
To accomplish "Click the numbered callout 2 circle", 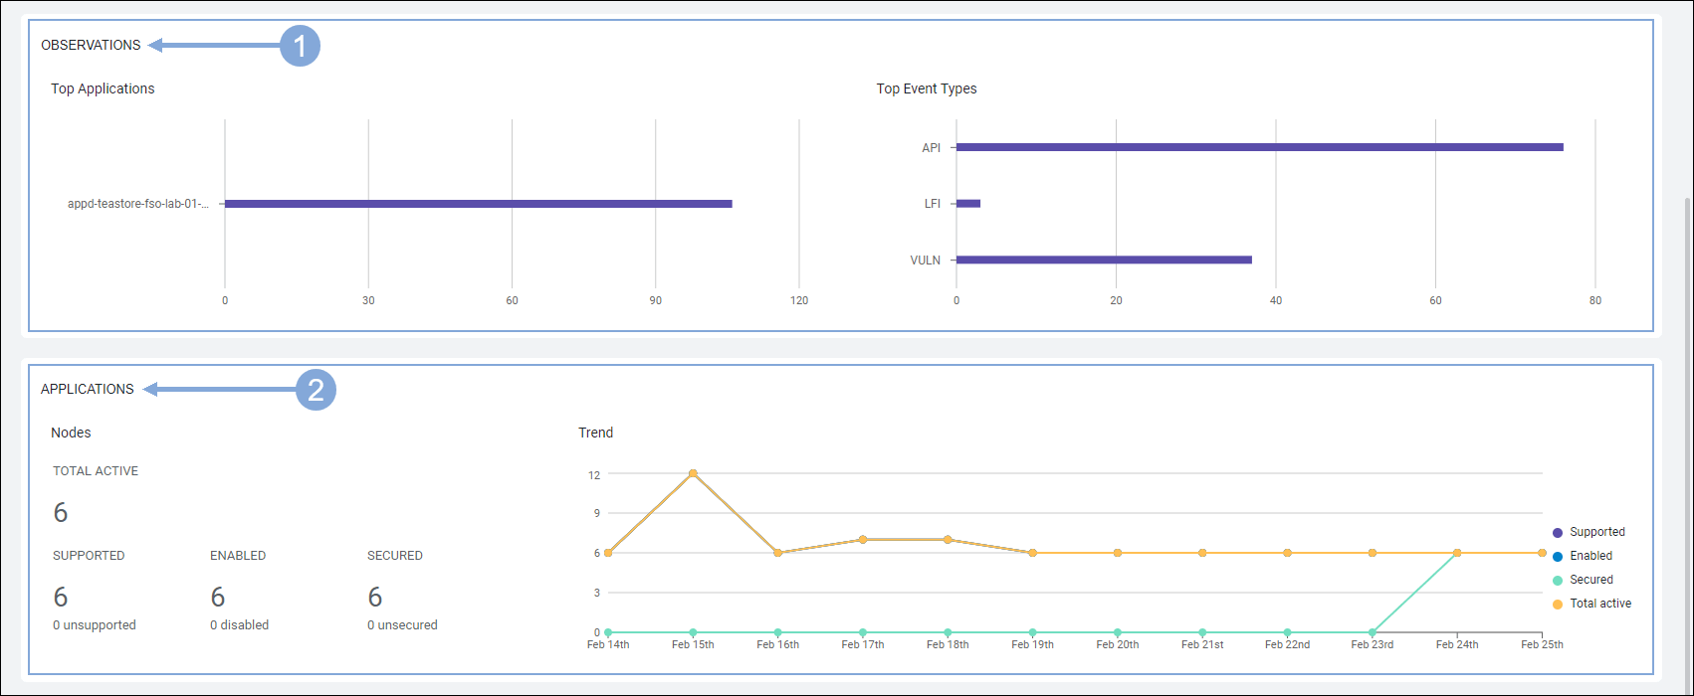I will point(316,390).
